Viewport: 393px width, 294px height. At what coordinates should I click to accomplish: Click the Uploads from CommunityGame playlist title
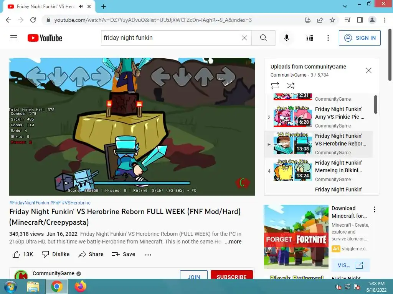(x=308, y=67)
